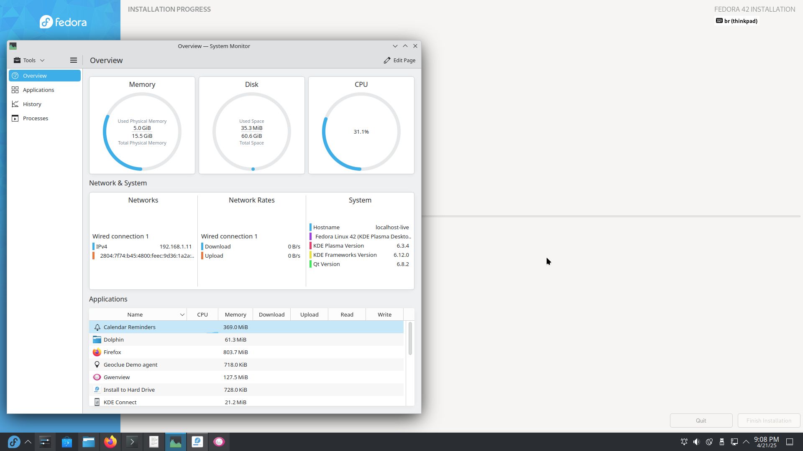Click the Install to Hard Drive list icon
Screen dimensions: 803x451
click(97, 390)
